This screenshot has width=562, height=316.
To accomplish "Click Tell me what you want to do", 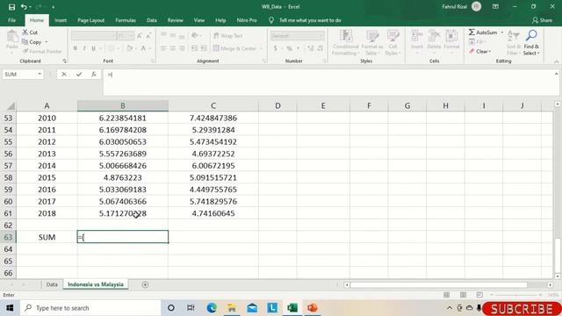I will point(310,20).
